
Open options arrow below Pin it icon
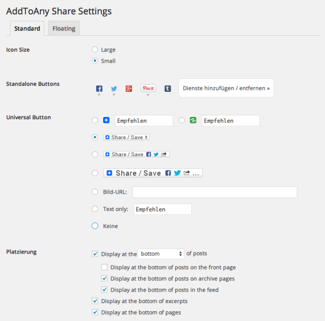(x=148, y=95)
